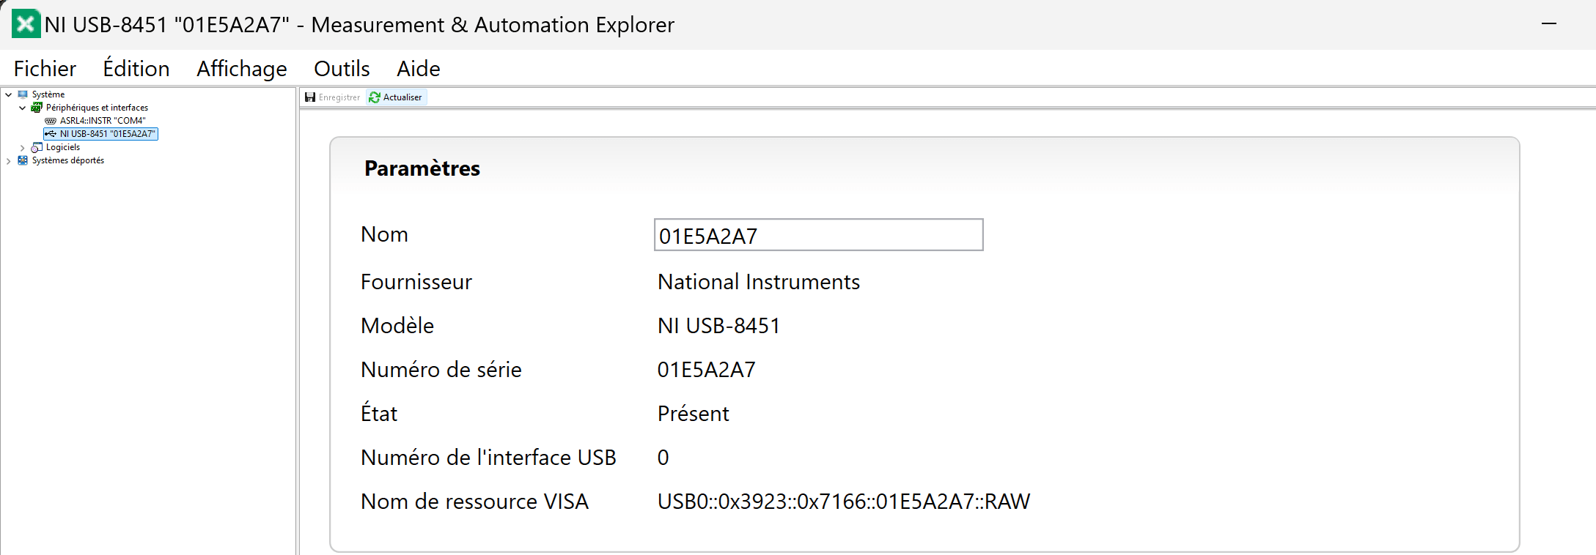Image resolution: width=1596 pixels, height=555 pixels.
Task: Open the Aide menu
Action: [x=419, y=68]
